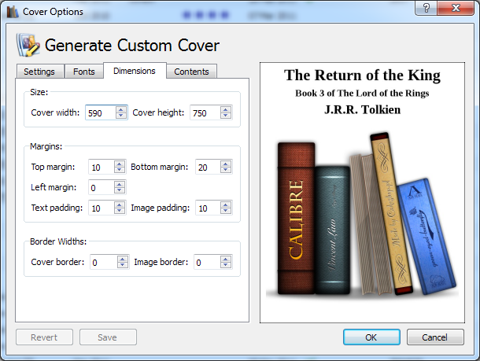Image resolution: width=480 pixels, height=361 pixels.
Task: Close the Cover Options dialog
Action: [x=456, y=8]
